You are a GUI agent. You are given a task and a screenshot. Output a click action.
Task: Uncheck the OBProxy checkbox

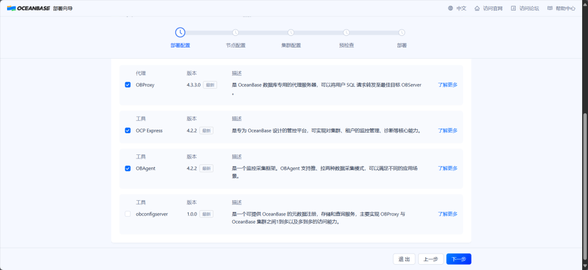128,85
